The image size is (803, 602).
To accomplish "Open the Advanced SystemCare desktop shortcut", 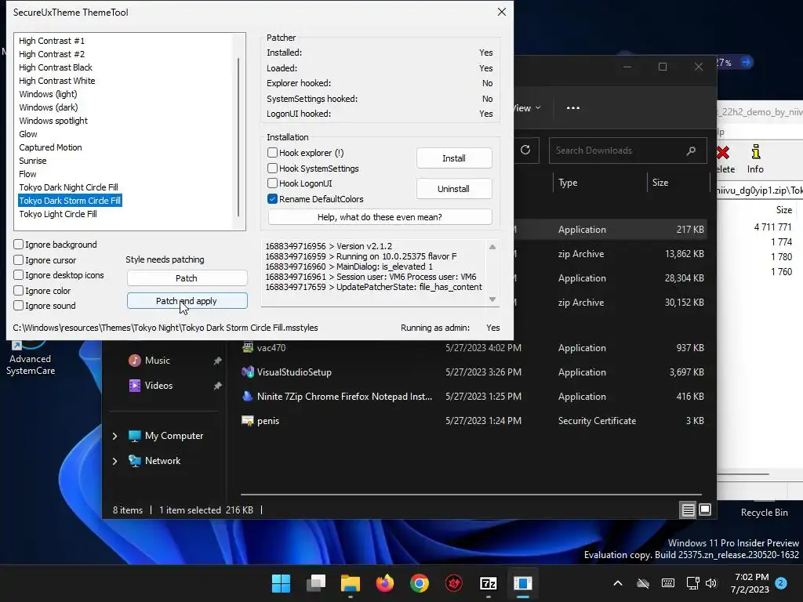I will [x=31, y=357].
